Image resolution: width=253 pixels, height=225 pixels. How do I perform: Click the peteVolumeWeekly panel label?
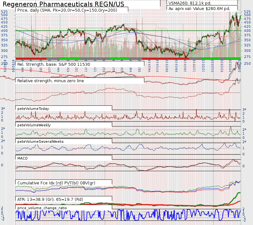pyautogui.click(x=34, y=125)
